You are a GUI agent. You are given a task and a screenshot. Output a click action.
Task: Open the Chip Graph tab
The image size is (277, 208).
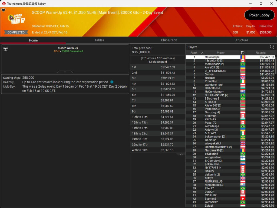(169, 40)
